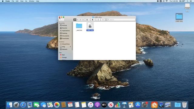Open Spotlight search in the menu bar
Viewport: 194px width, 109px height.
[x=188, y=1]
